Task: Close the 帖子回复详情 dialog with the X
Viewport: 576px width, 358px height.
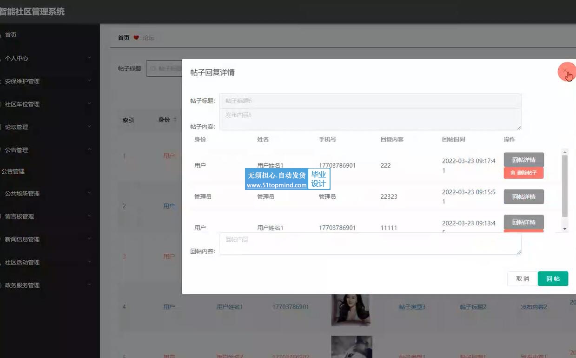Action: click(565, 71)
